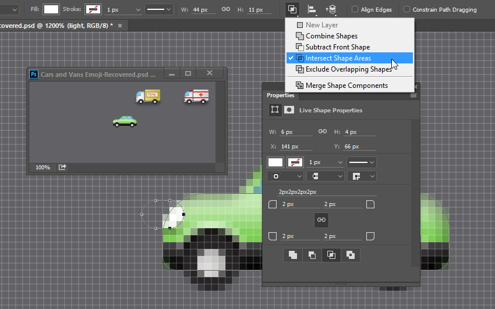495x309 pixels.
Task: Open the Path operations icon in options bar
Action: 292,9
